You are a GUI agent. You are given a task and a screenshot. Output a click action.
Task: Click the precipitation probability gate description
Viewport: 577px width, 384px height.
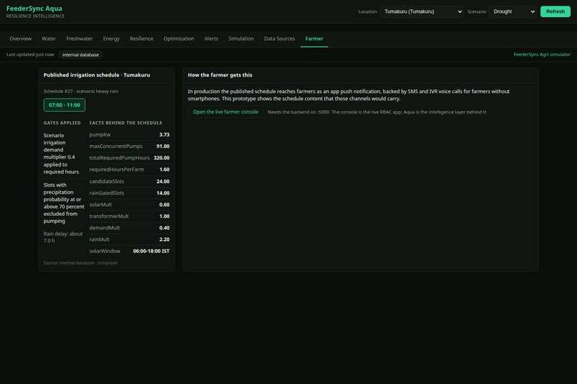(64, 203)
